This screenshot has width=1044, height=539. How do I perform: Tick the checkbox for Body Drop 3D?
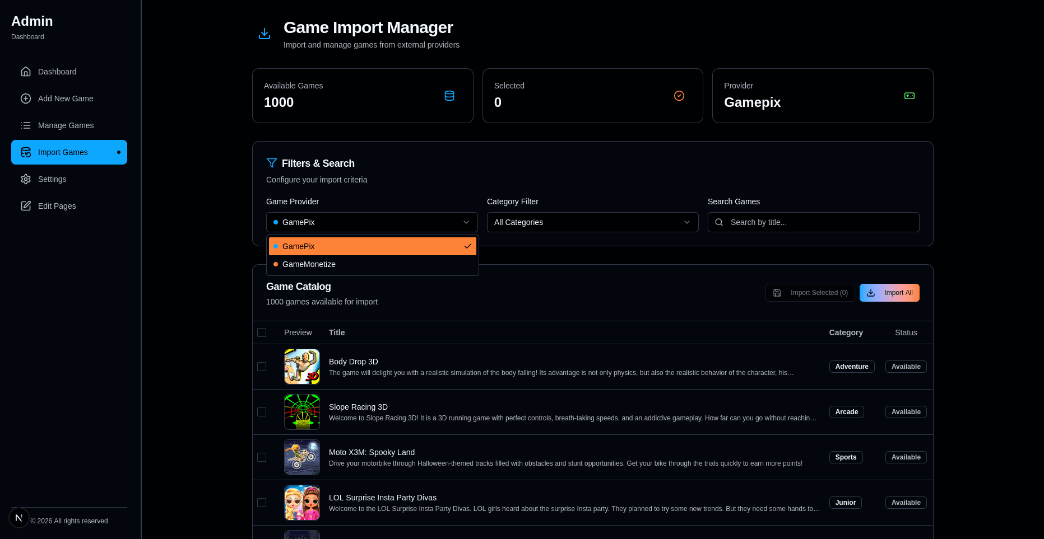tap(262, 367)
